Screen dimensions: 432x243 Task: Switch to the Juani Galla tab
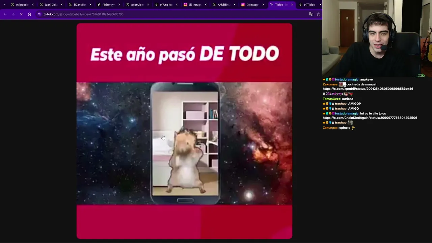click(x=51, y=5)
